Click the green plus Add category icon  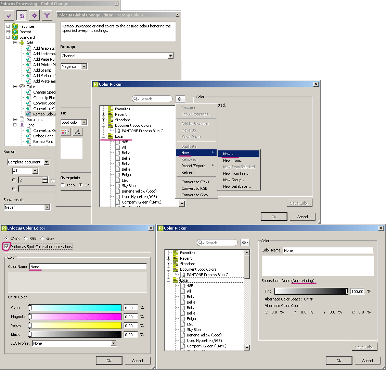tap(22, 42)
